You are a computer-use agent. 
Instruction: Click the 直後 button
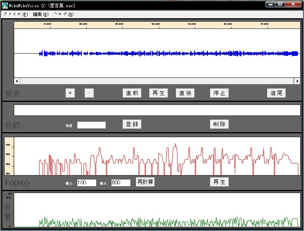pyautogui.click(x=185, y=93)
